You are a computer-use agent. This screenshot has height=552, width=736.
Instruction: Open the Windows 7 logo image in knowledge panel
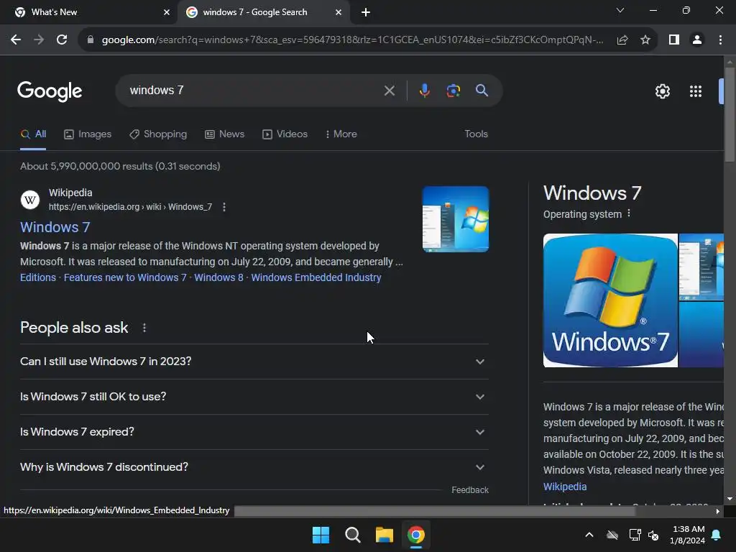coord(610,300)
